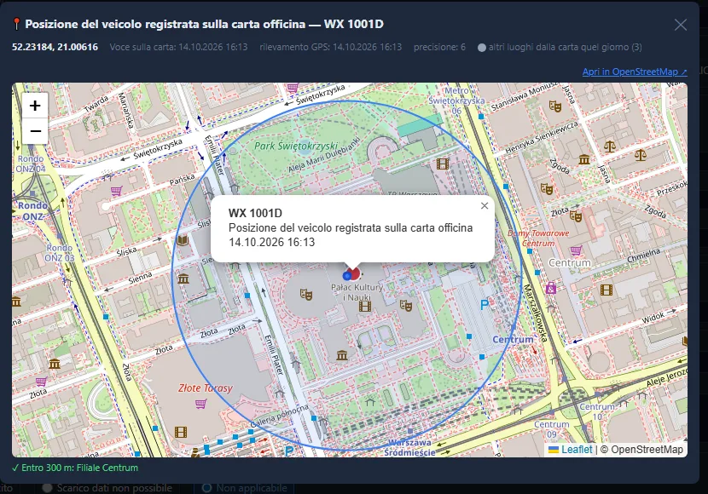Click the Rondo ONZ 03 label
This screenshot has height=494, width=708.
(59, 252)
